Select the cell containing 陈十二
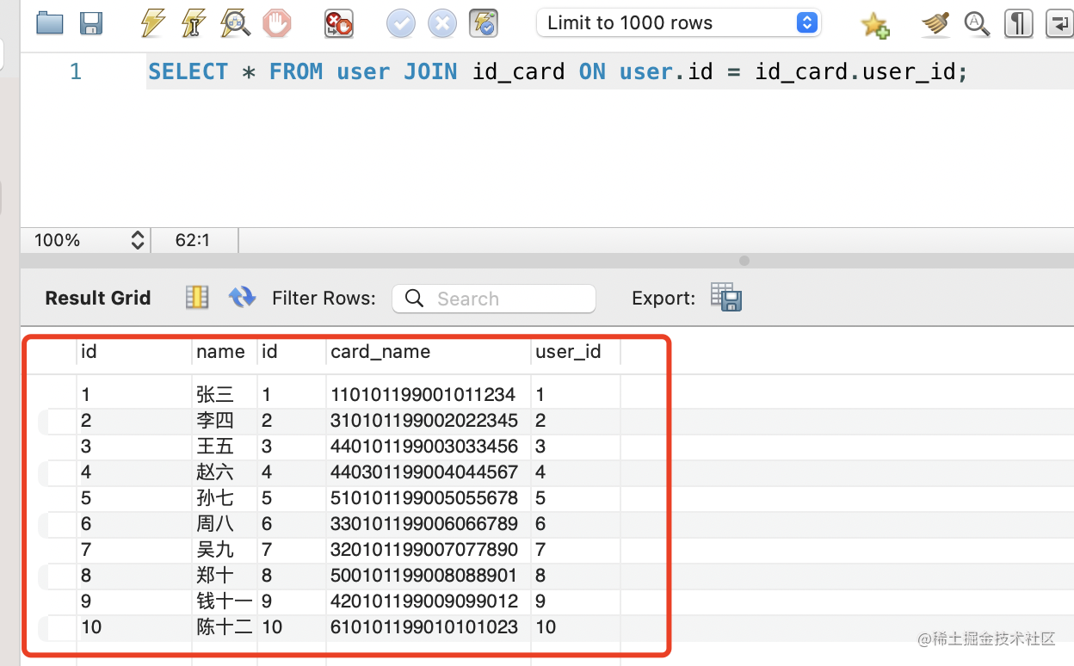Viewport: 1074px width, 666px height. pos(224,627)
